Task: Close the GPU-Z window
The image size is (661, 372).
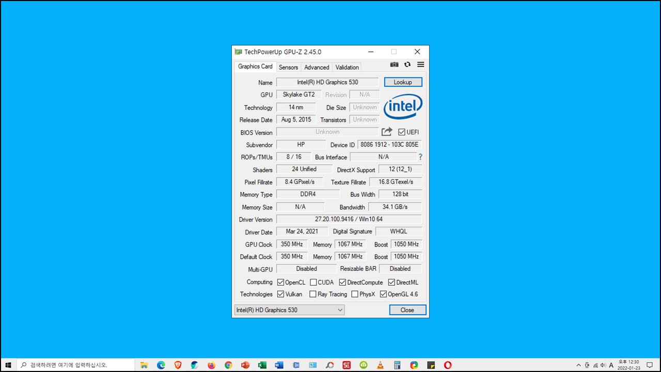Action: click(417, 52)
